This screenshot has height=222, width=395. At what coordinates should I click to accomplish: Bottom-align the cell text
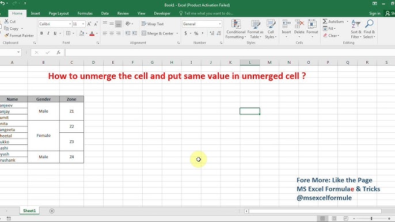pyautogui.click(x=119, y=24)
